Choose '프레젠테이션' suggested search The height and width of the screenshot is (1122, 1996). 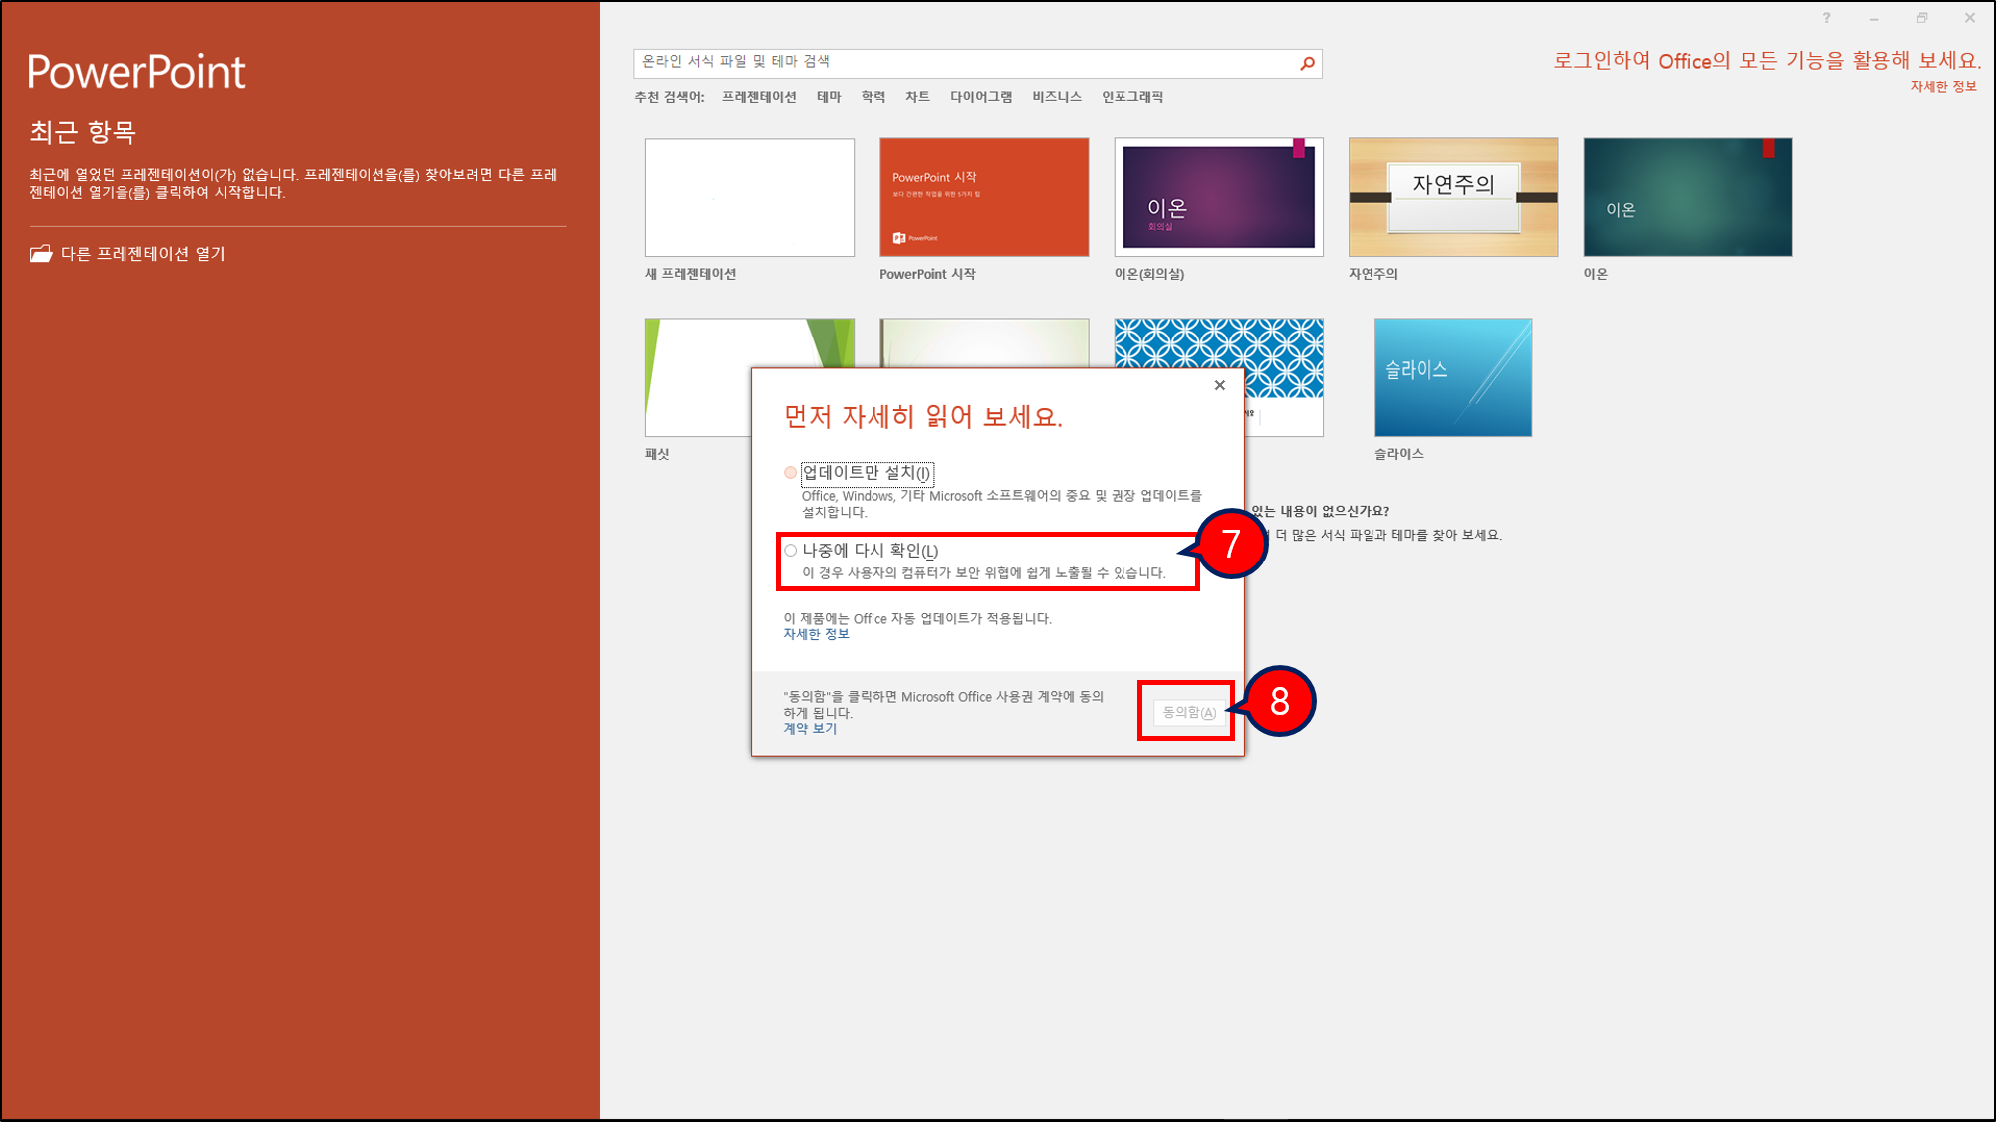(x=759, y=97)
